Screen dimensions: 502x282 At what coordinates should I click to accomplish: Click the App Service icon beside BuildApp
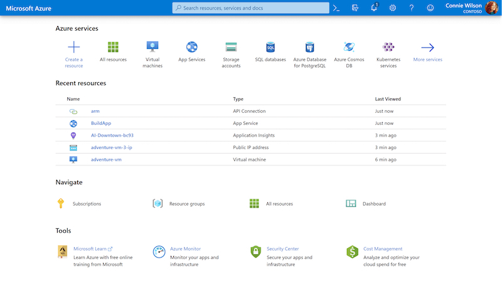[73, 123]
